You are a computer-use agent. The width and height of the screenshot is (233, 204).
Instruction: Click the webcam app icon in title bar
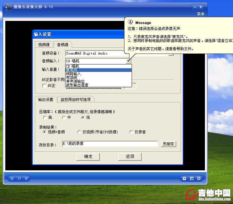point(8,7)
